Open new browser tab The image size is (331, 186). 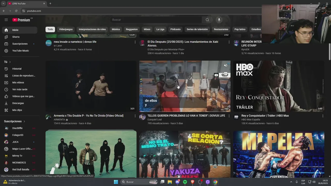coord(50,3)
